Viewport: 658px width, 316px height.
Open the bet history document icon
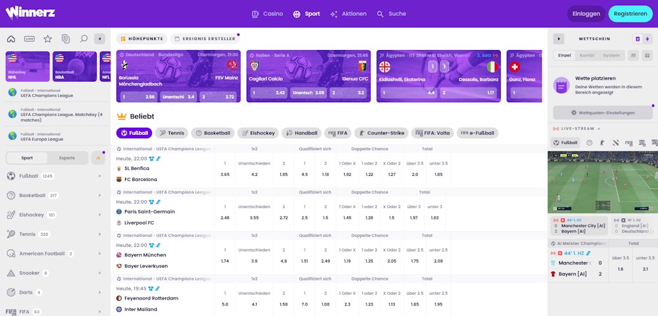tap(66, 39)
